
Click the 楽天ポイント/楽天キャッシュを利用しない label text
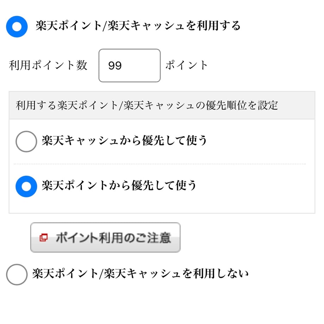[x=140, y=274]
